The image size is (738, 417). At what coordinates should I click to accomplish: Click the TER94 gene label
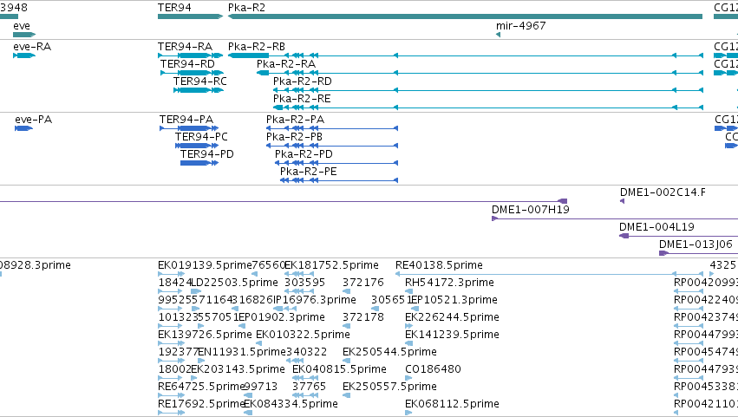[x=174, y=8]
